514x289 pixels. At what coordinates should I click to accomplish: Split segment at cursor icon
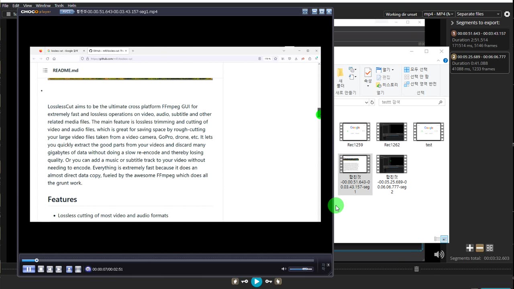[x=490, y=248]
